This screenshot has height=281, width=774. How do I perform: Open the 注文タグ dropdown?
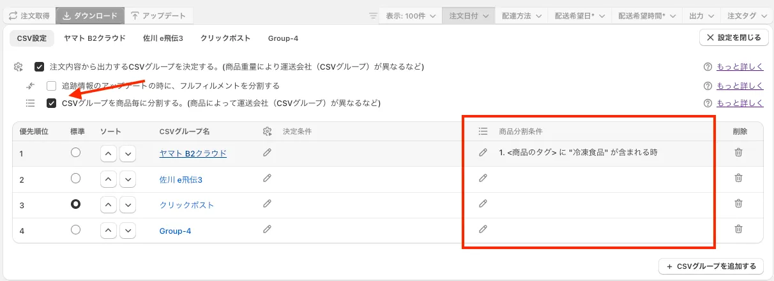click(x=747, y=15)
